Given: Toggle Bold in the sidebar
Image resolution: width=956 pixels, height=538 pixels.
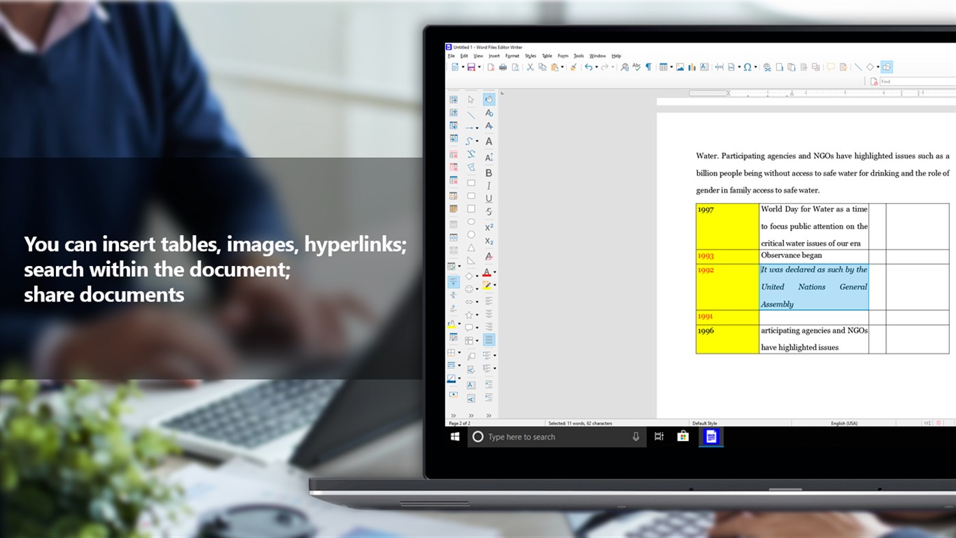Looking at the screenshot, I should 489,172.
